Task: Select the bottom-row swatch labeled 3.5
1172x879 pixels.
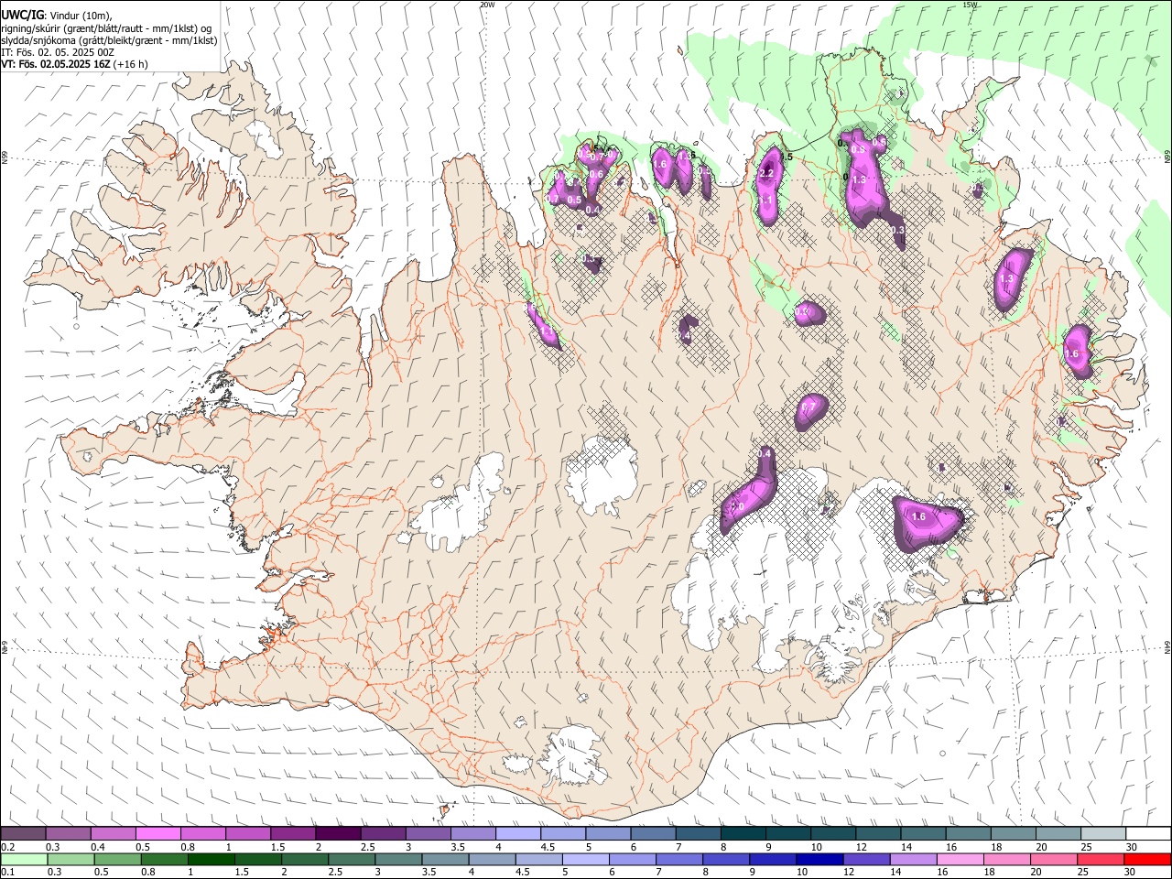Action: pyautogui.click(x=446, y=859)
